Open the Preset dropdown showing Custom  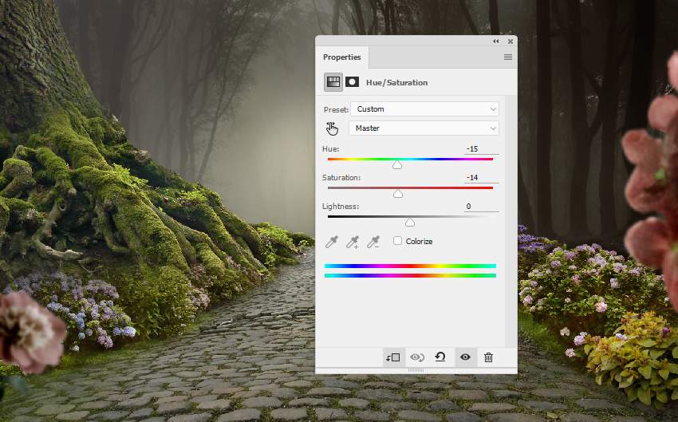pyautogui.click(x=424, y=109)
